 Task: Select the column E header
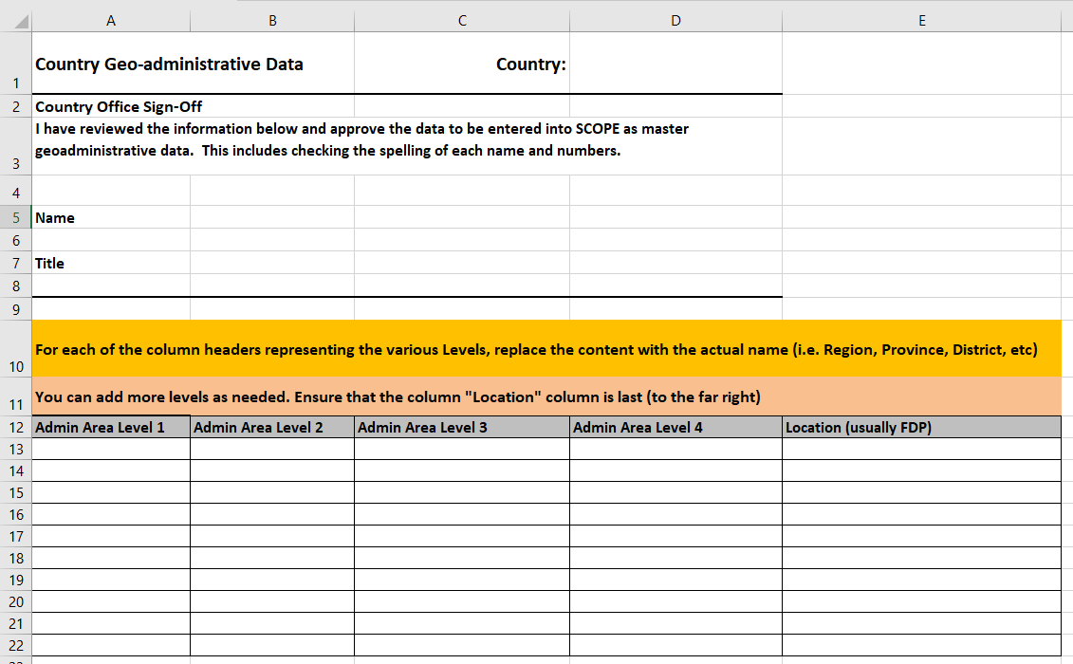pos(921,21)
